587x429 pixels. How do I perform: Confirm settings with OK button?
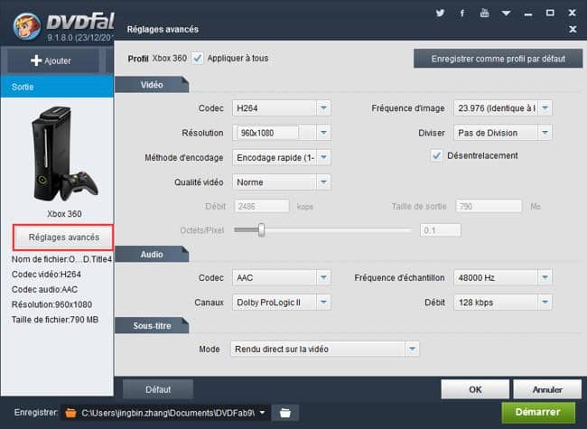coord(475,389)
